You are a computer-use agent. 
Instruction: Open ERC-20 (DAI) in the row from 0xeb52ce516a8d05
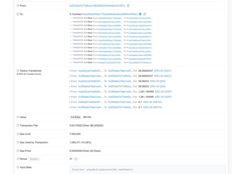point(158,81)
